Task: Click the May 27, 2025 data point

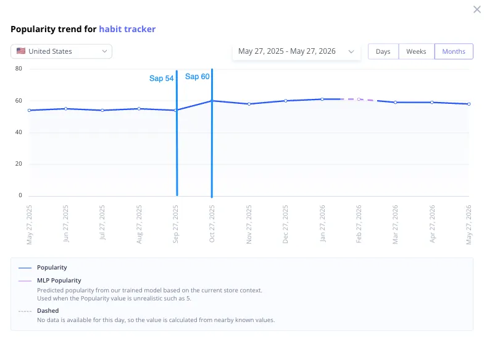Action: coord(29,110)
